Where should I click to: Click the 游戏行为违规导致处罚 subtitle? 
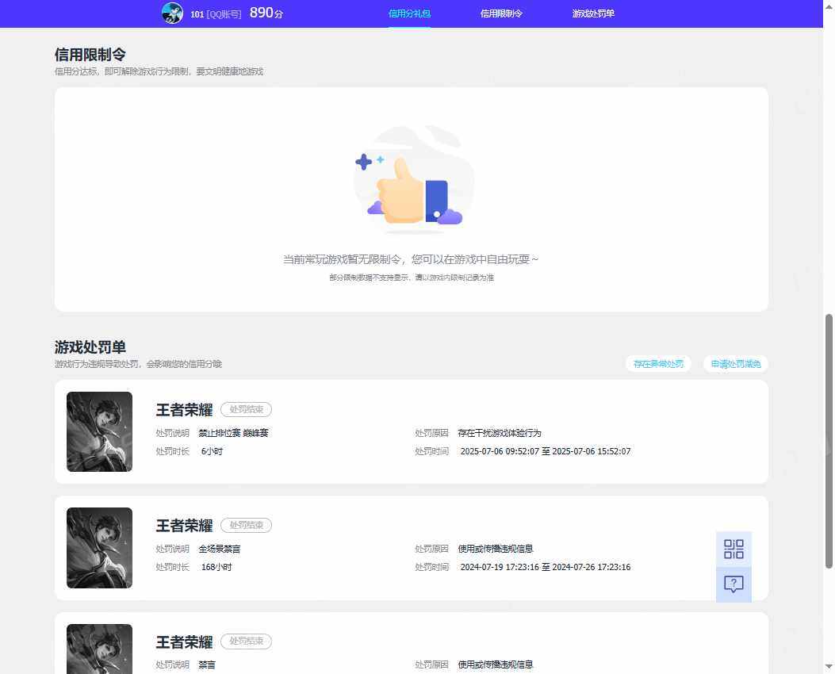point(138,364)
